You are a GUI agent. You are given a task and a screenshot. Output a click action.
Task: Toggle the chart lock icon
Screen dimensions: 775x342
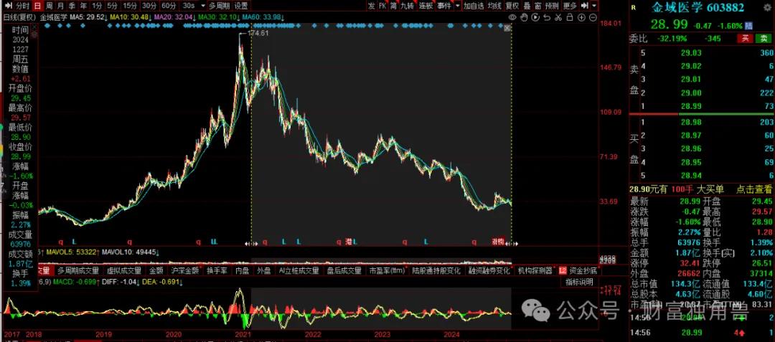[569, 18]
